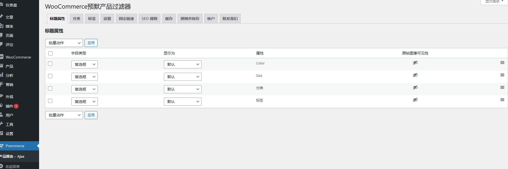The image size is (508, 169).
Task: Click the 分析 analytics chart icon
Action: [1, 75]
